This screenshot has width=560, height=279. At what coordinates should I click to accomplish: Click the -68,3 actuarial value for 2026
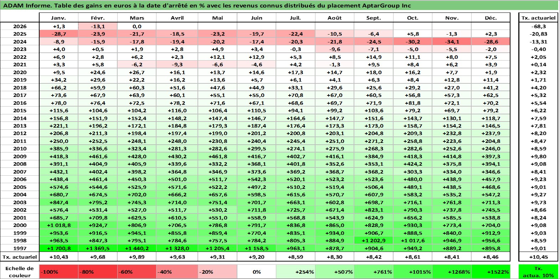pyautogui.click(x=538, y=26)
